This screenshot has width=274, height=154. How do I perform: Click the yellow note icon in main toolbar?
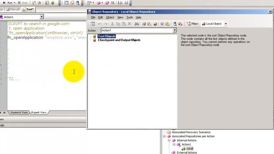coord(72,3)
